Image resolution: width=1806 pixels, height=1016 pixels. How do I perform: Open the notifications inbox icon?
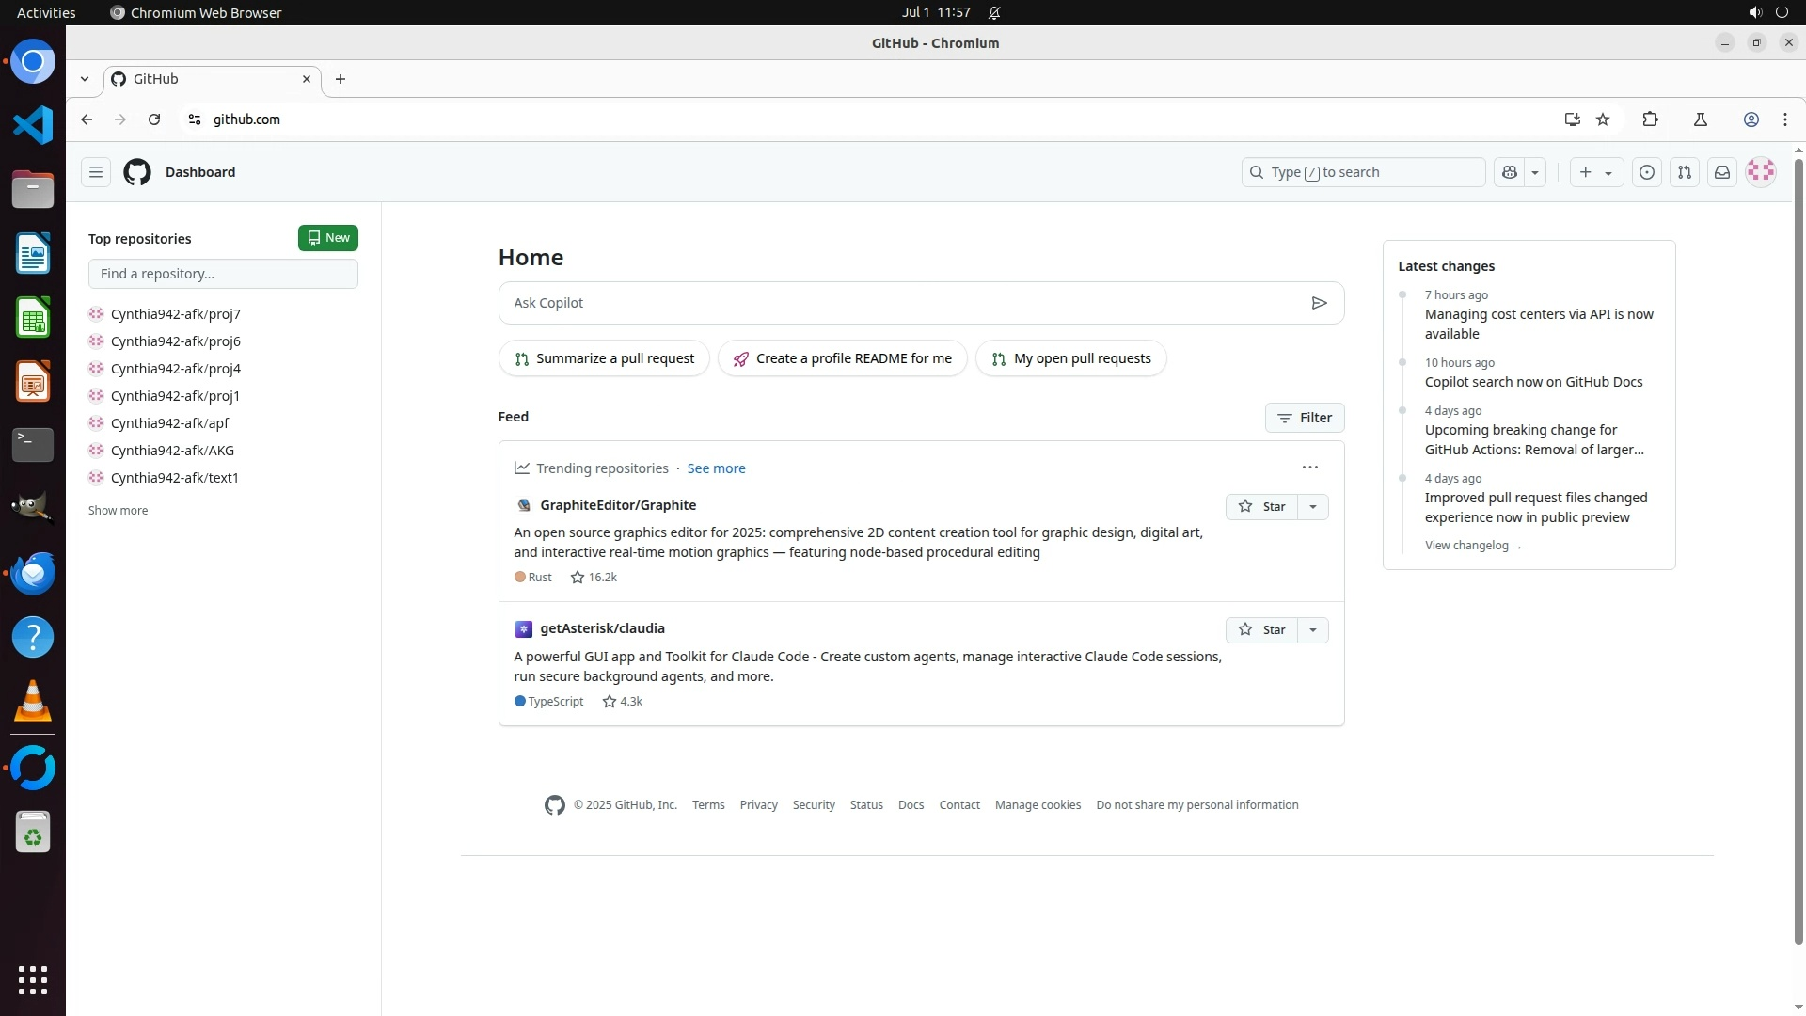(x=1722, y=172)
